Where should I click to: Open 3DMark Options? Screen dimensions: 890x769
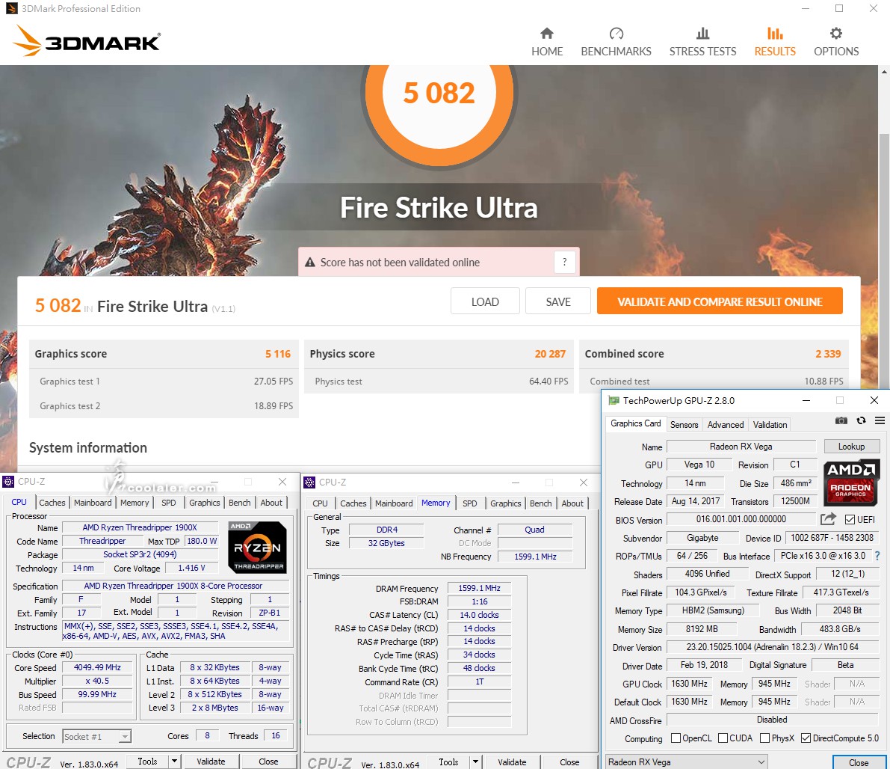[x=836, y=42]
